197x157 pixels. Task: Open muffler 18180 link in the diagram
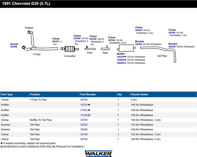pyautogui.click(x=120, y=63)
